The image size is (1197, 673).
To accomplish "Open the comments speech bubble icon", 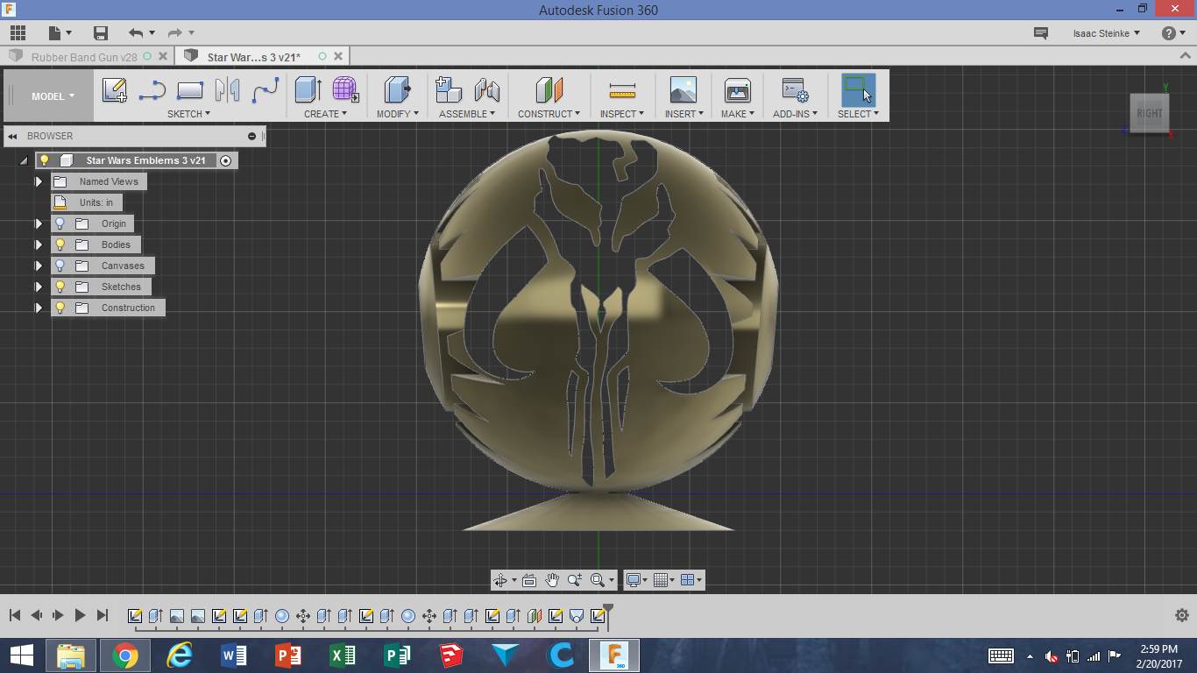I will (1041, 33).
